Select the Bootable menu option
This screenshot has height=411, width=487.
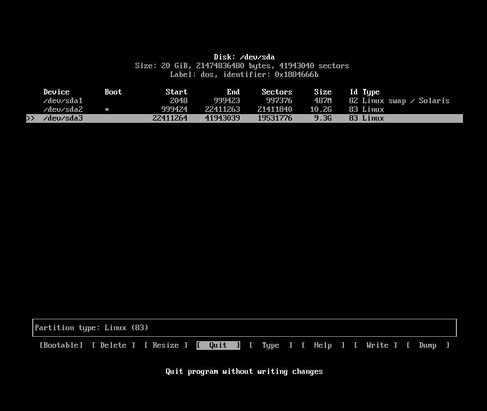(61, 345)
